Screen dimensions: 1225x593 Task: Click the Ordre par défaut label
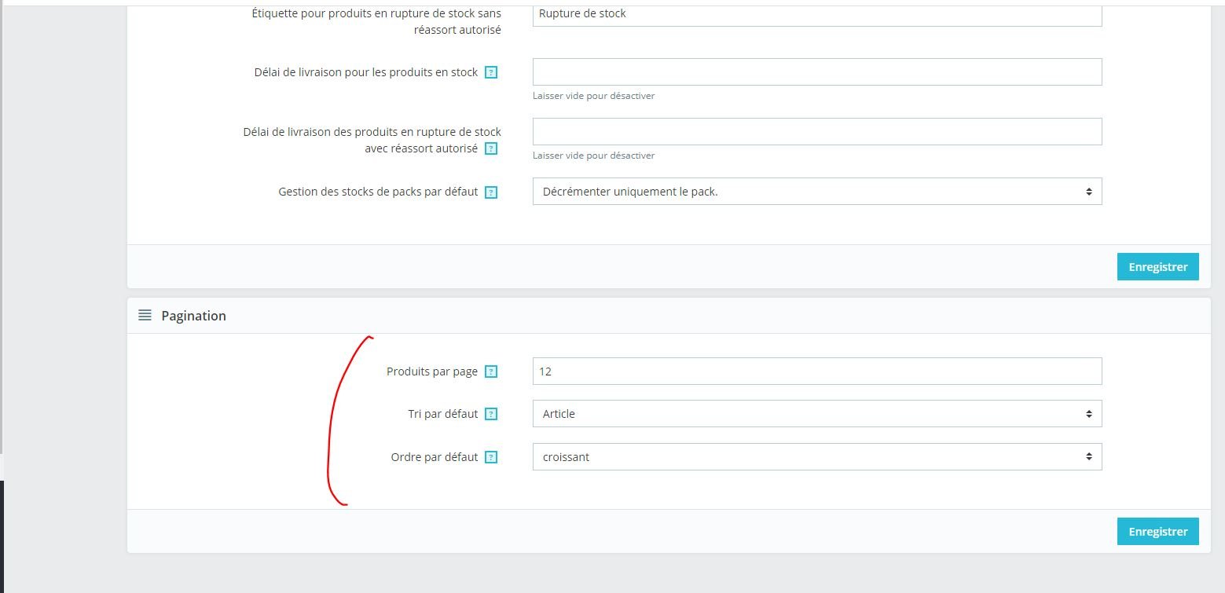435,457
